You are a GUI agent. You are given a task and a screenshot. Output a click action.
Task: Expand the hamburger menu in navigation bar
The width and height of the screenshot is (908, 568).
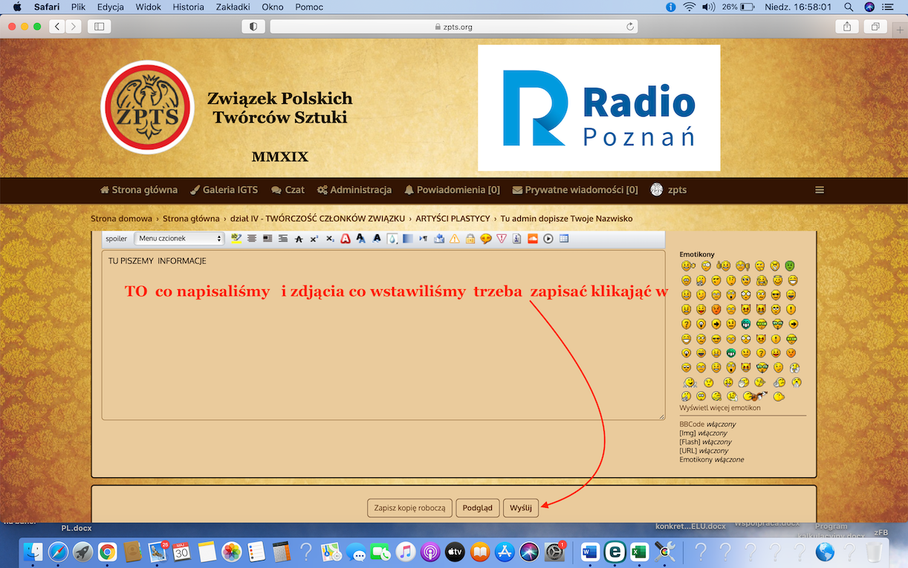(x=820, y=190)
